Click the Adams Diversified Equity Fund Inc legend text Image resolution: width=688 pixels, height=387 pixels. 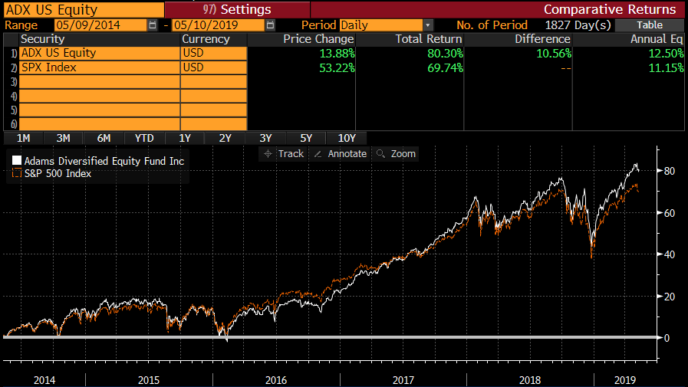[x=104, y=161]
